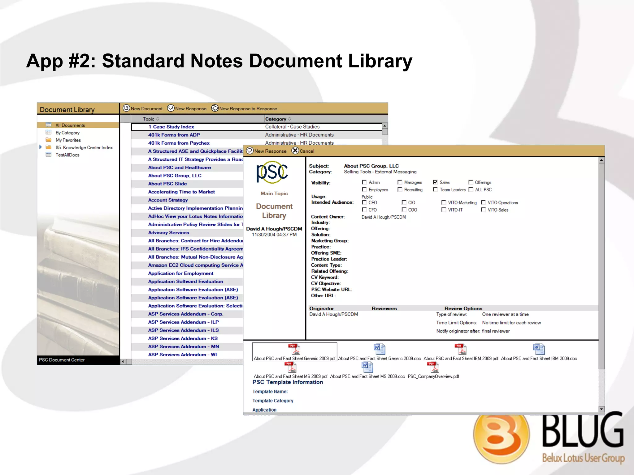Viewport: 634px width, 475px height.
Task: Check the COO intended audience checkbox
Action: click(404, 210)
